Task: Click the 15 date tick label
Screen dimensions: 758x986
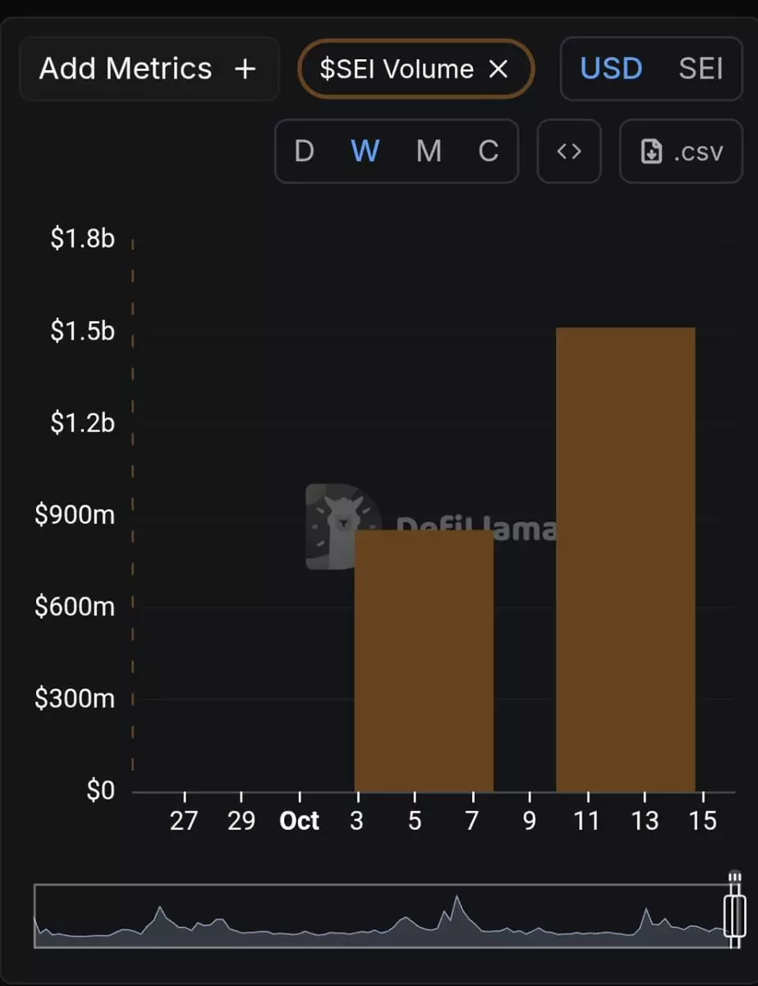Action: (x=703, y=821)
